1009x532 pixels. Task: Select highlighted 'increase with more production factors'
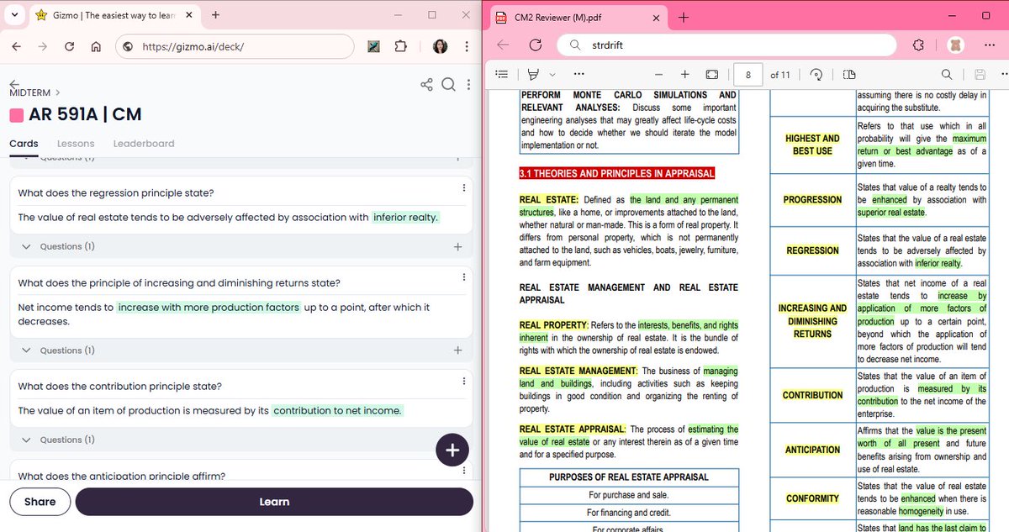click(209, 308)
